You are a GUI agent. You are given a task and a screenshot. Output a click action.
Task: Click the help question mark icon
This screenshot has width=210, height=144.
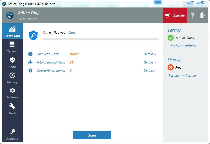[192, 15]
